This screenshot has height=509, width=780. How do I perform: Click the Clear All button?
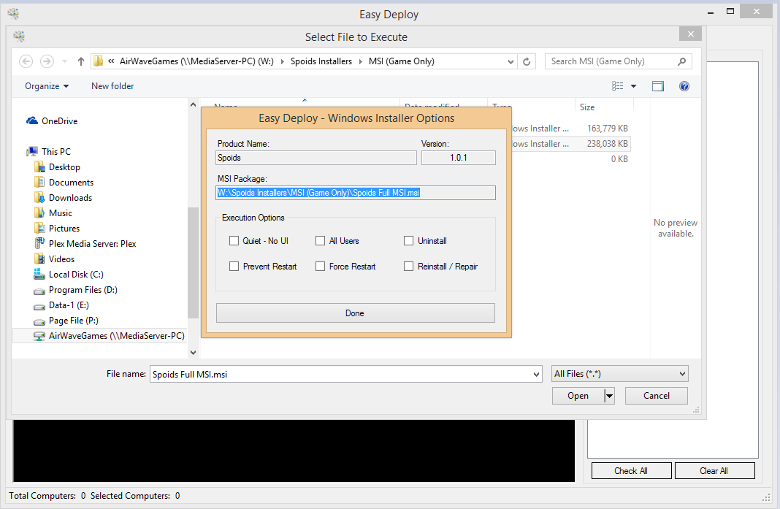pyautogui.click(x=714, y=471)
